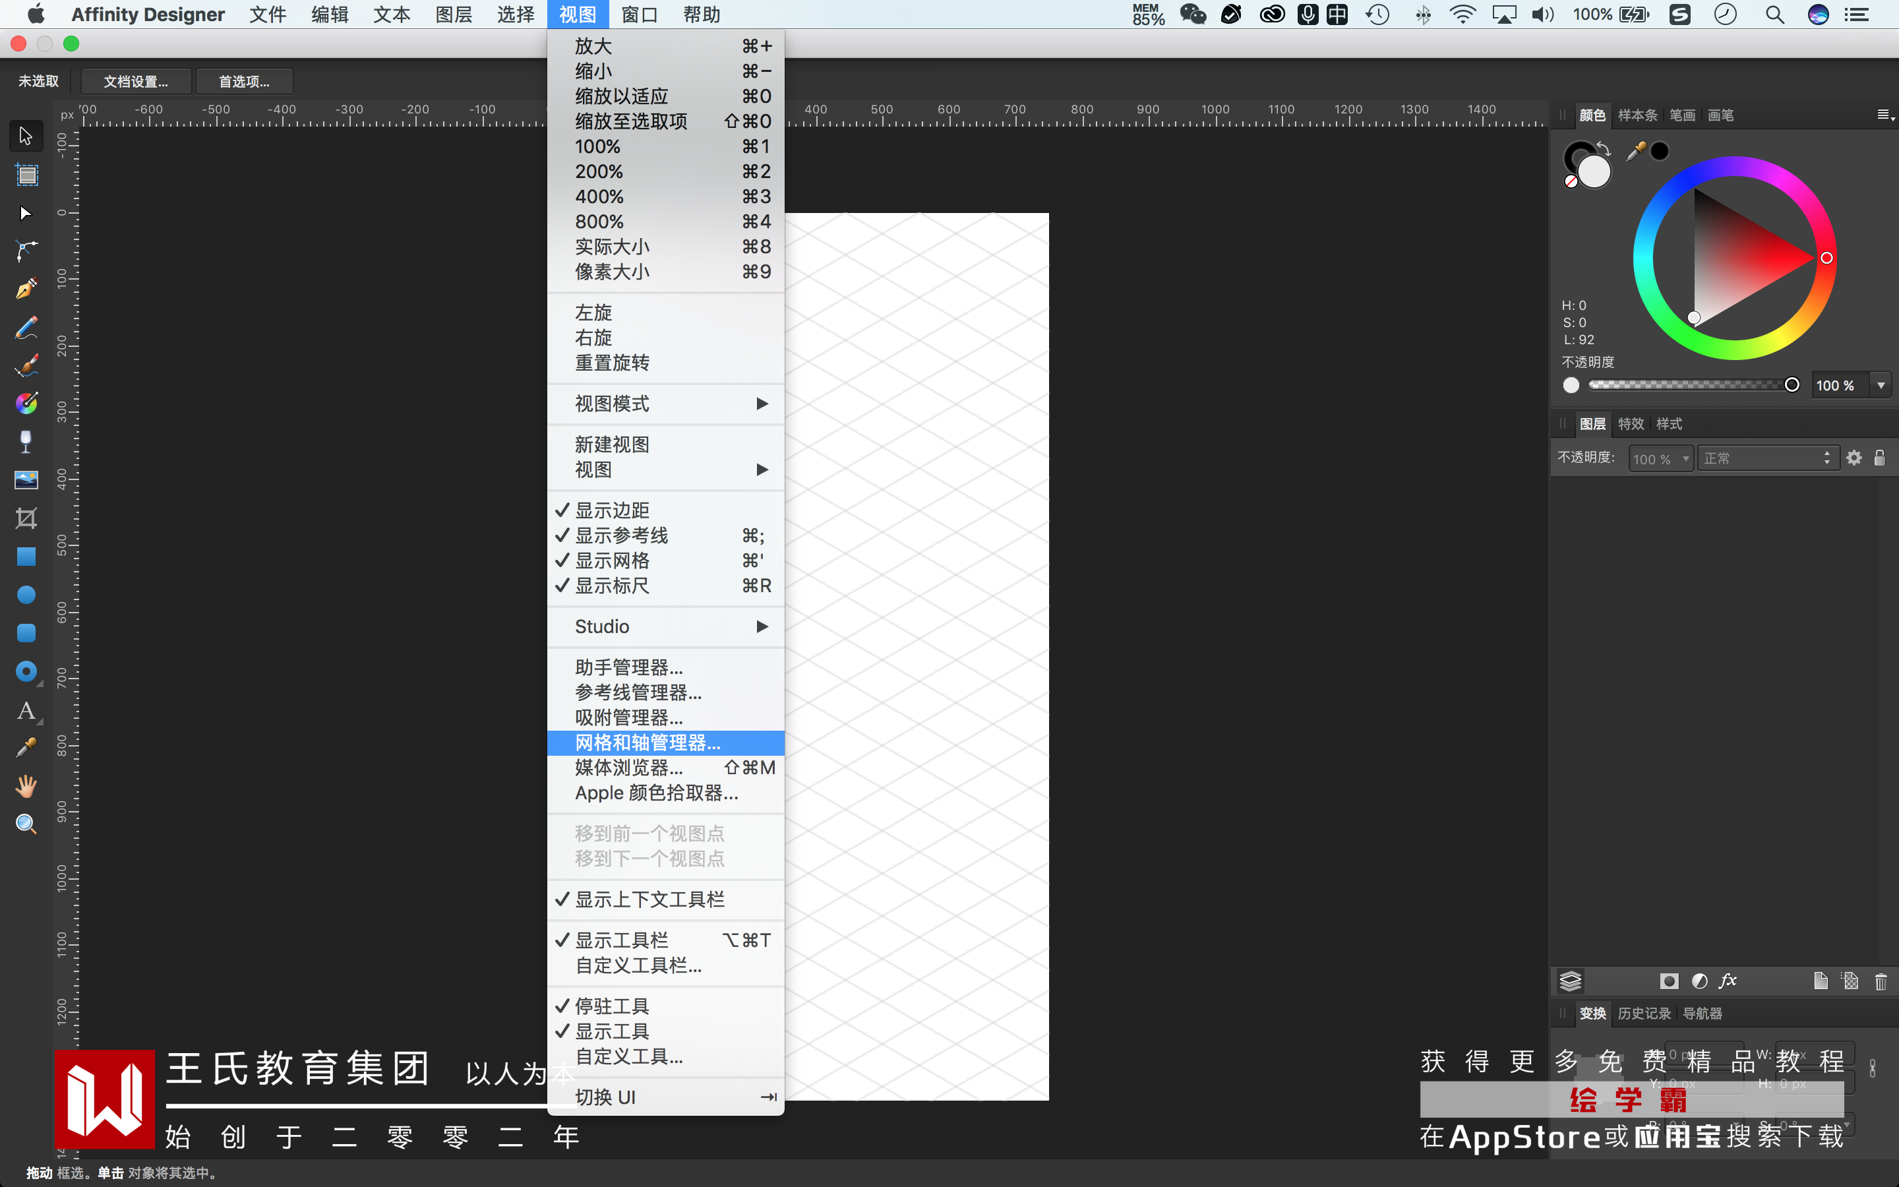Open 网格和轴管理器 menu item
Viewport: 1899px width, 1187px height.
coord(648,743)
